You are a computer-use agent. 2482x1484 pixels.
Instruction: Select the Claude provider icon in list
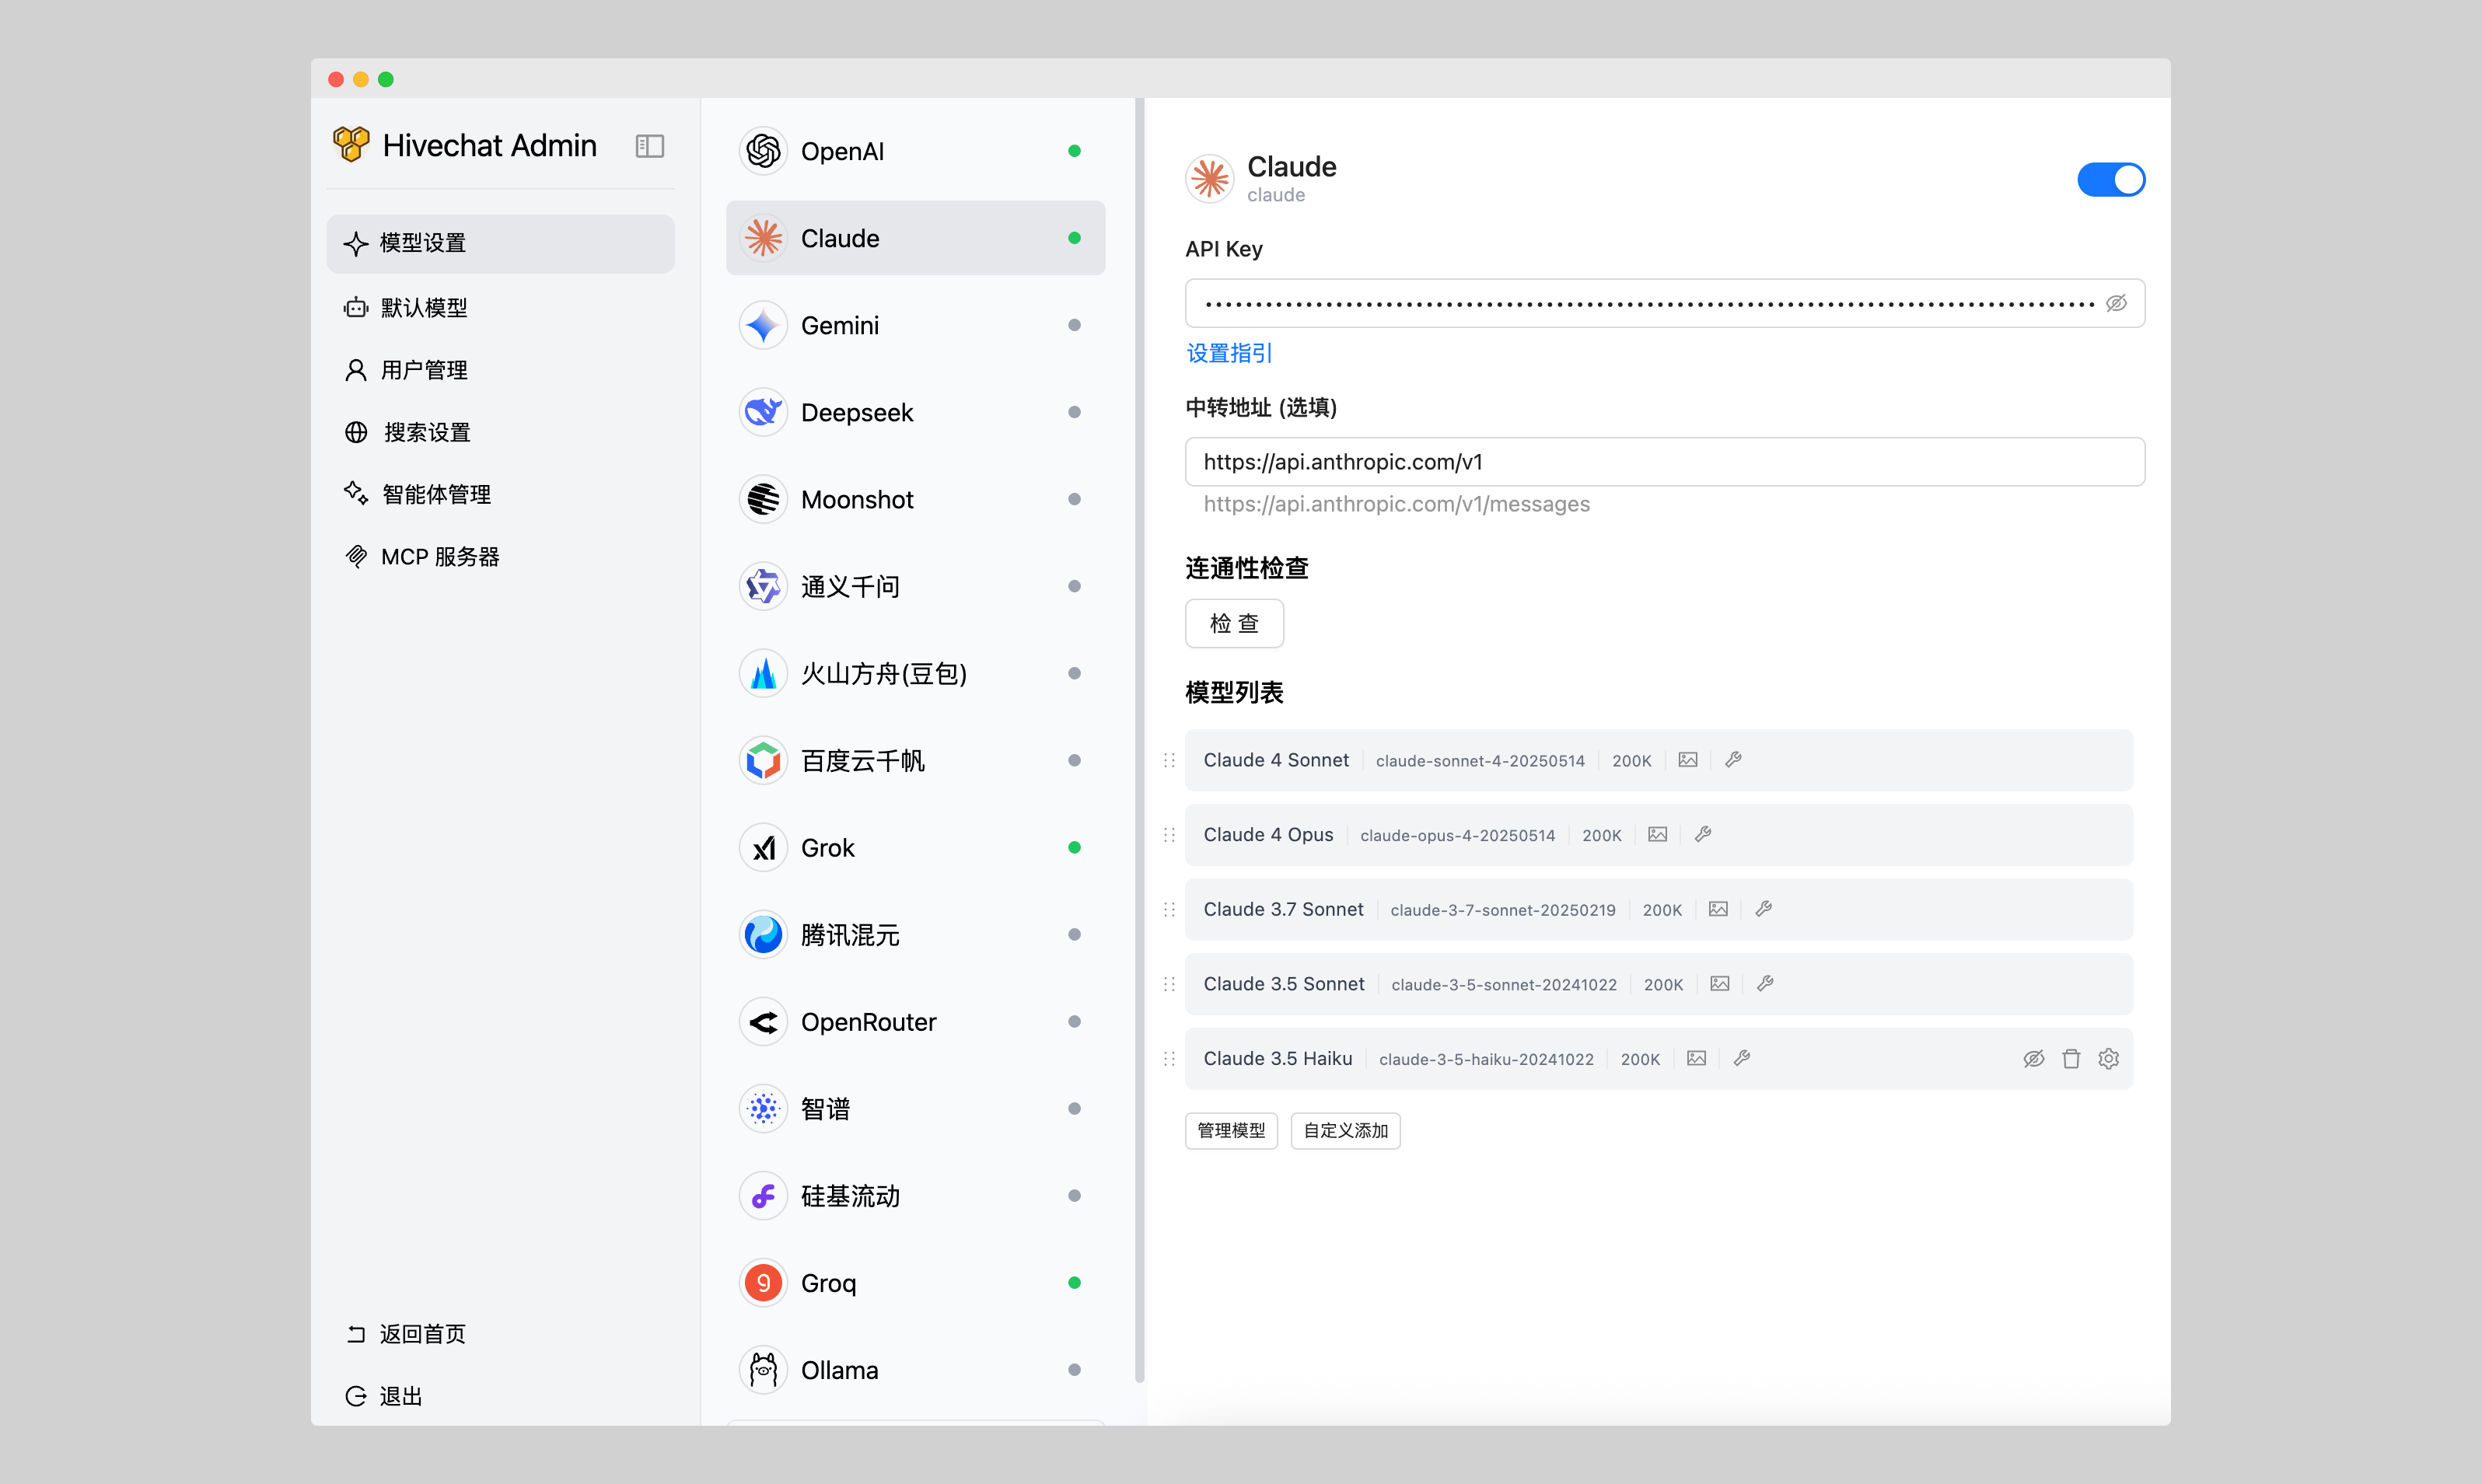[x=764, y=238]
